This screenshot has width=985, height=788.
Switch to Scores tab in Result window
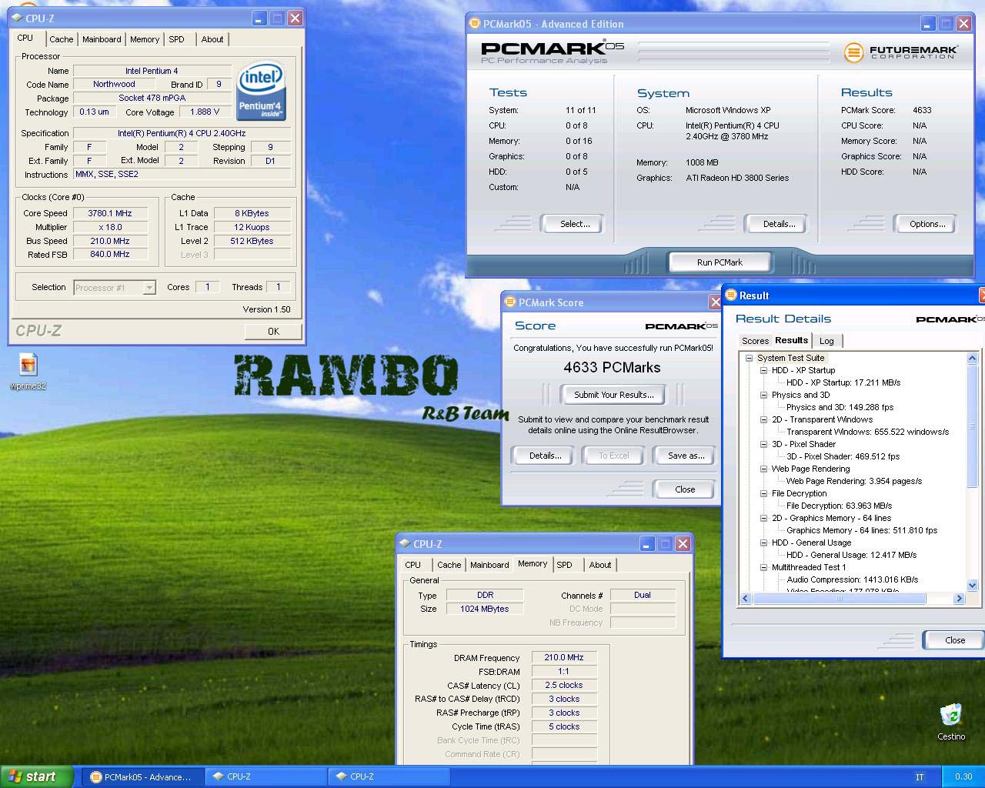(755, 341)
